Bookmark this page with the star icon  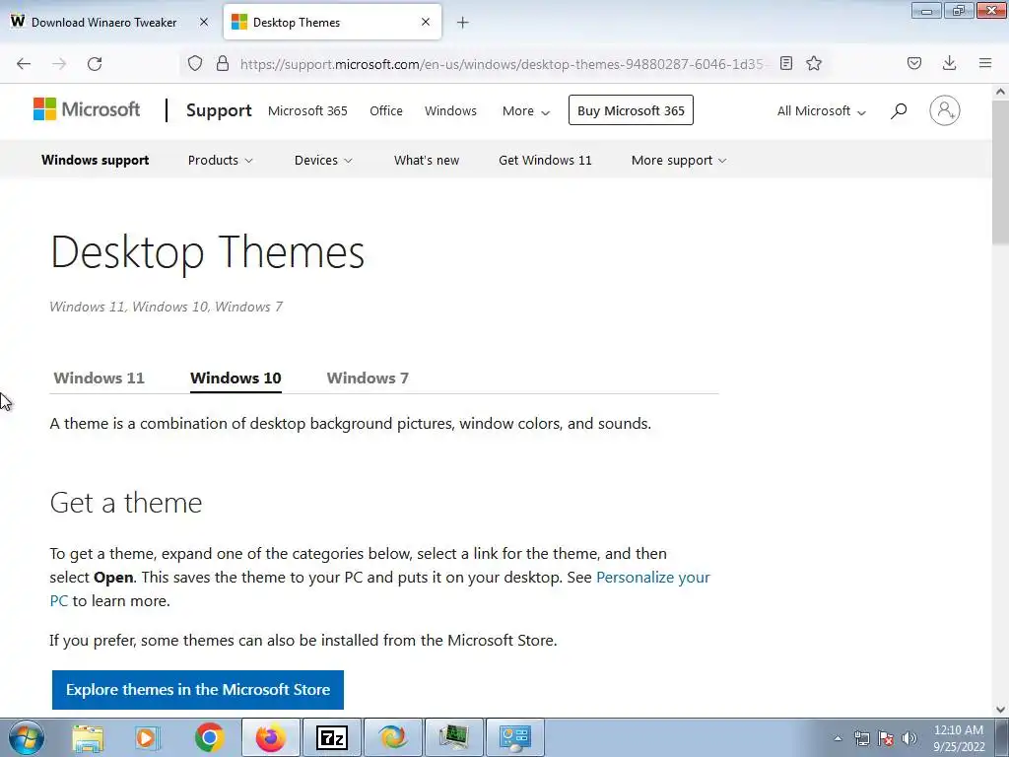click(814, 63)
